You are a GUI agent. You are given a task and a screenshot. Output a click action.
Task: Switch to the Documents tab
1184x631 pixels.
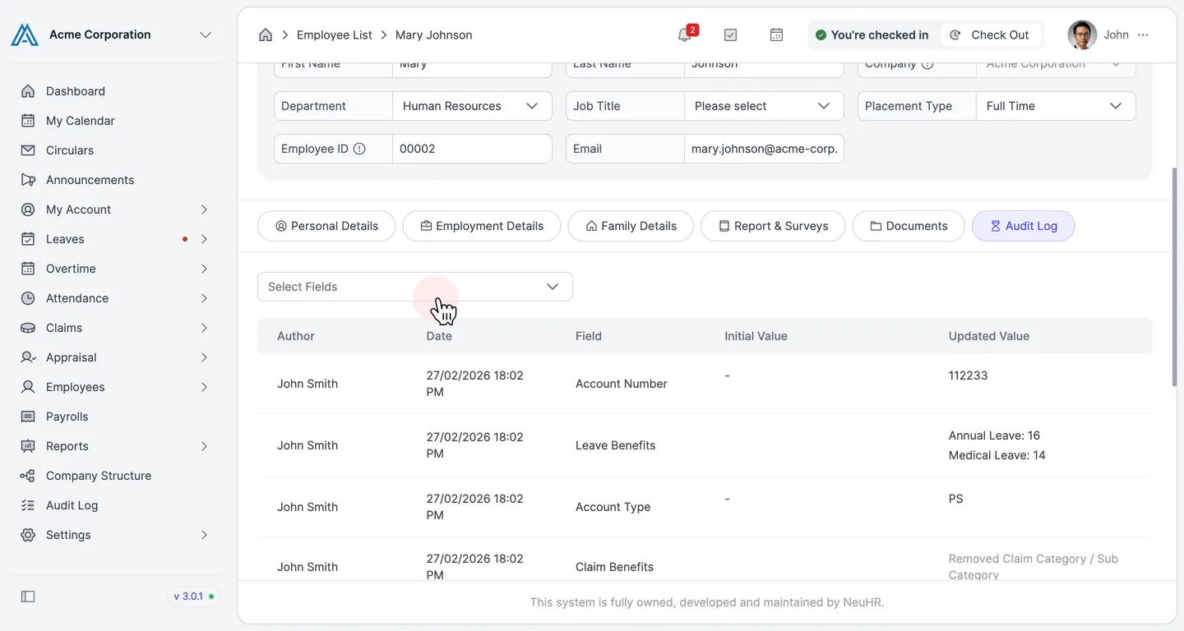point(909,226)
